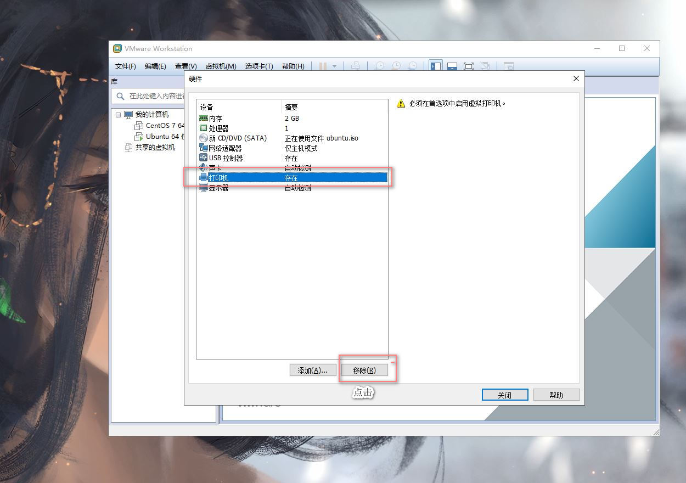Select the 内存 device row
This screenshot has width=686, height=483.
pyautogui.click(x=293, y=119)
